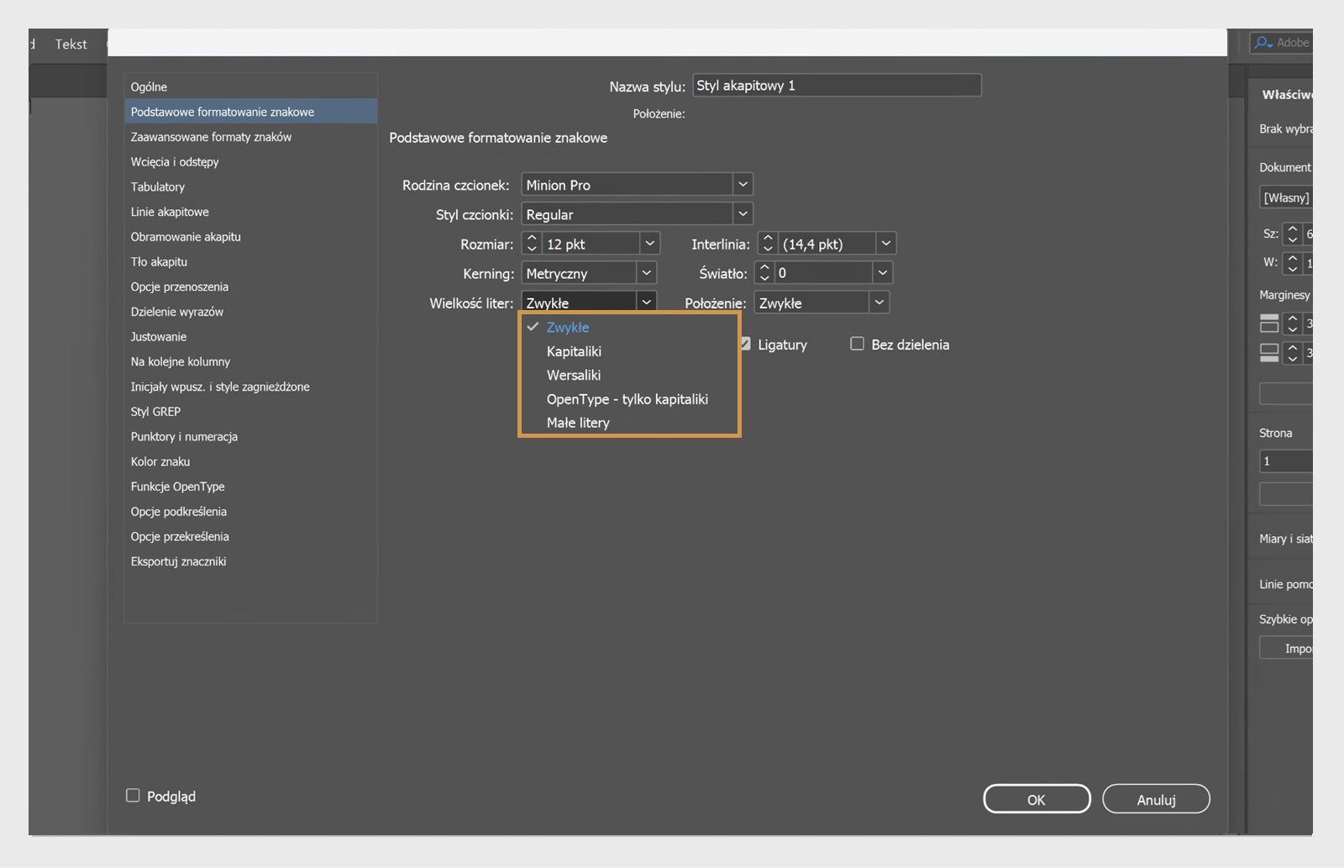Click the Nazwa stylu text field
Viewport: 1344px width, 868px height.
coord(837,86)
